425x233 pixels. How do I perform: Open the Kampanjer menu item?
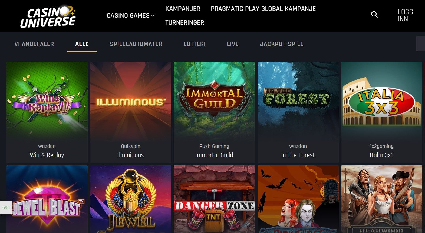pyautogui.click(x=183, y=9)
